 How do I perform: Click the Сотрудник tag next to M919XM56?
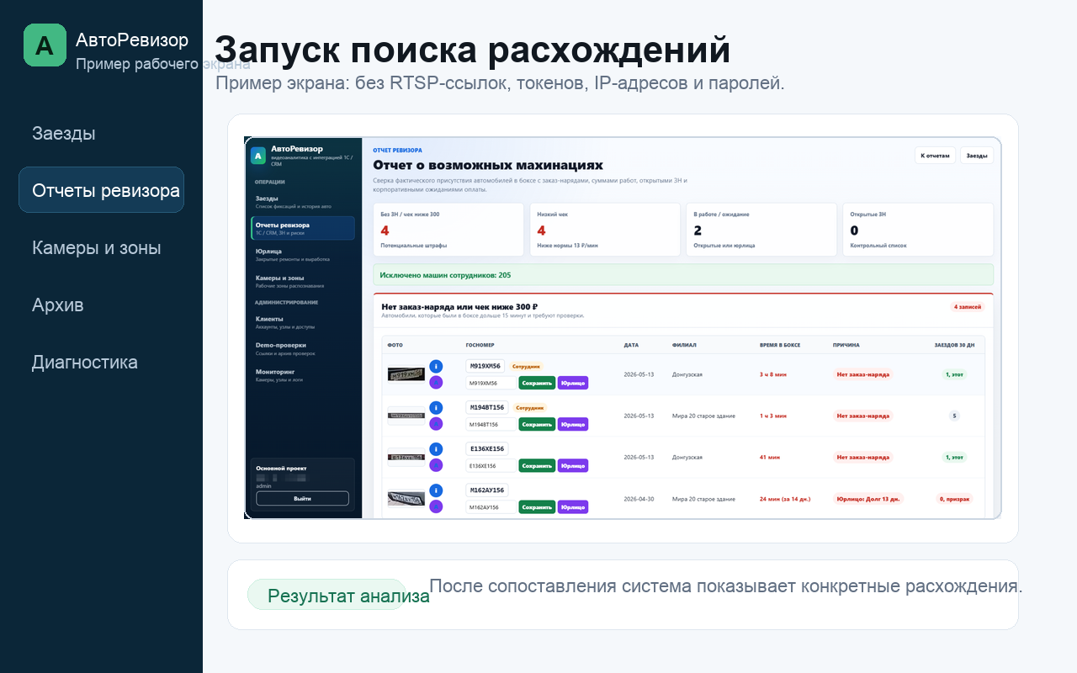pyautogui.click(x=526, y=366)
